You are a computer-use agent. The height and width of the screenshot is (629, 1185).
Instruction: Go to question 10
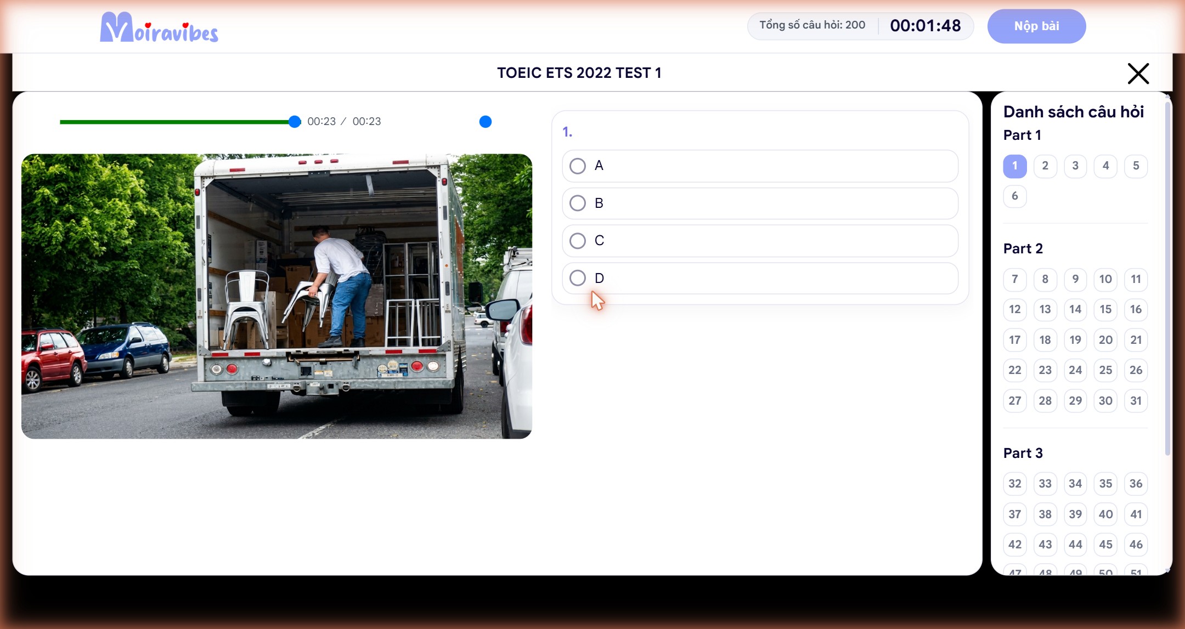(1105, 279)
